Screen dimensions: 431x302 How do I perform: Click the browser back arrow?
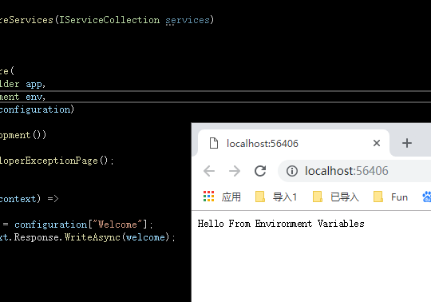coord(209,171)
